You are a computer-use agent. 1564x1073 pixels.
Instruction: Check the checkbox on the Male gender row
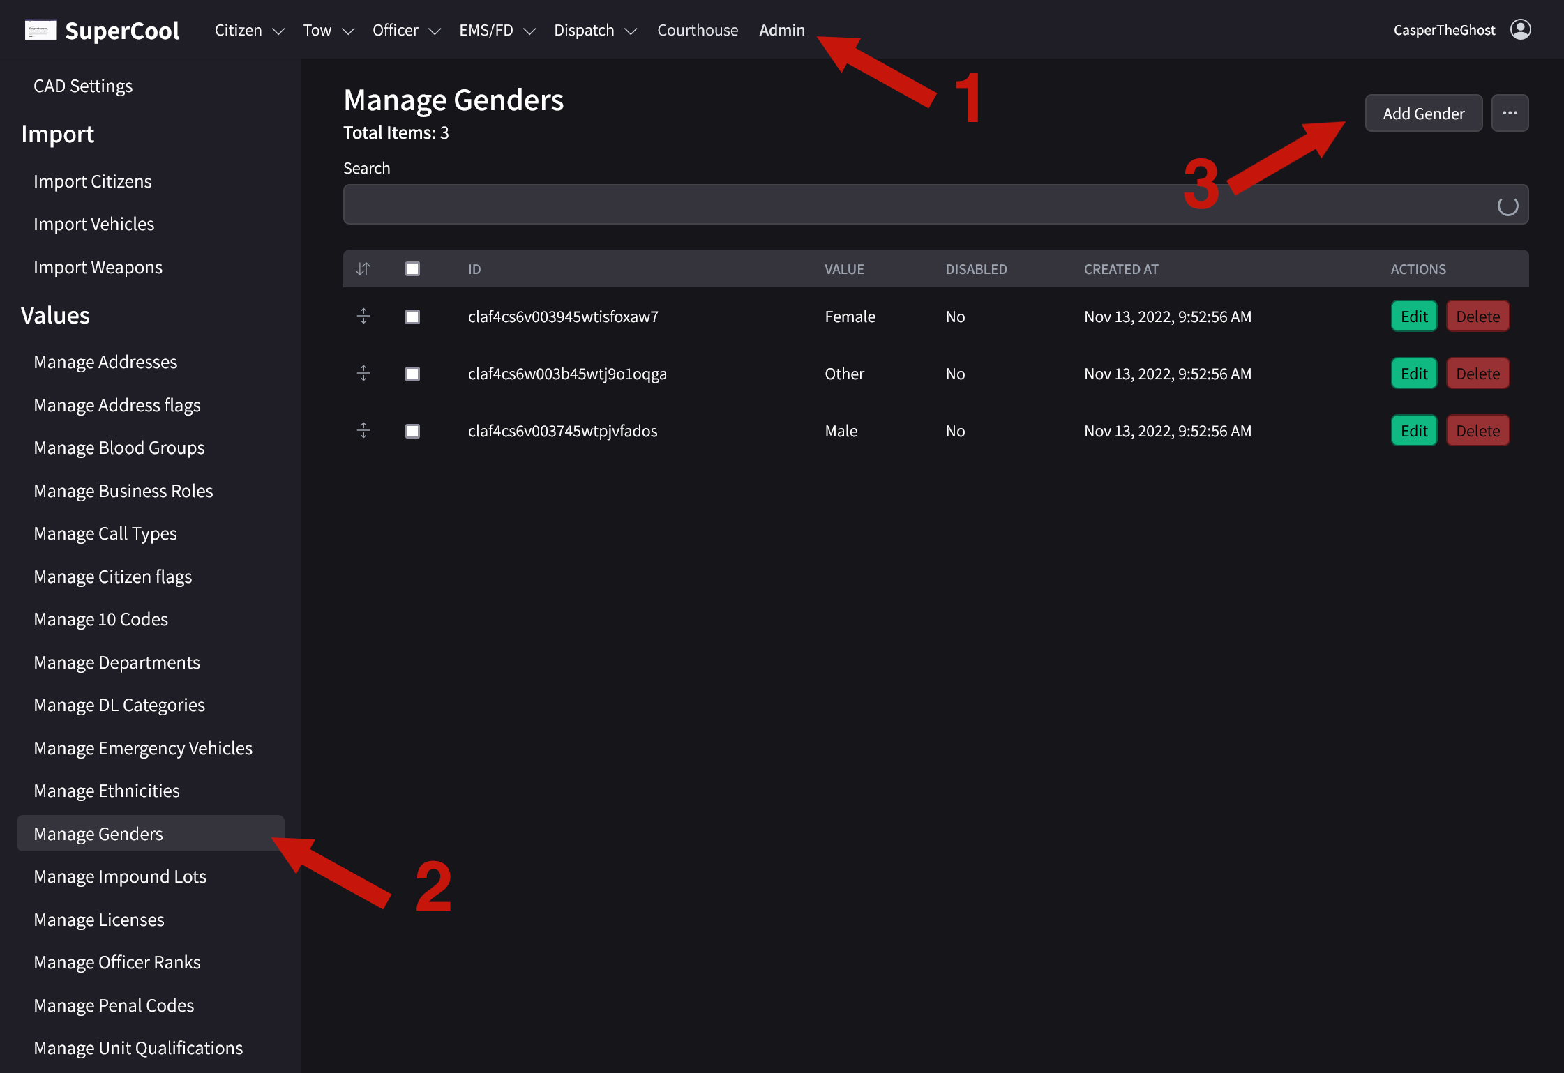click(412, 430)
